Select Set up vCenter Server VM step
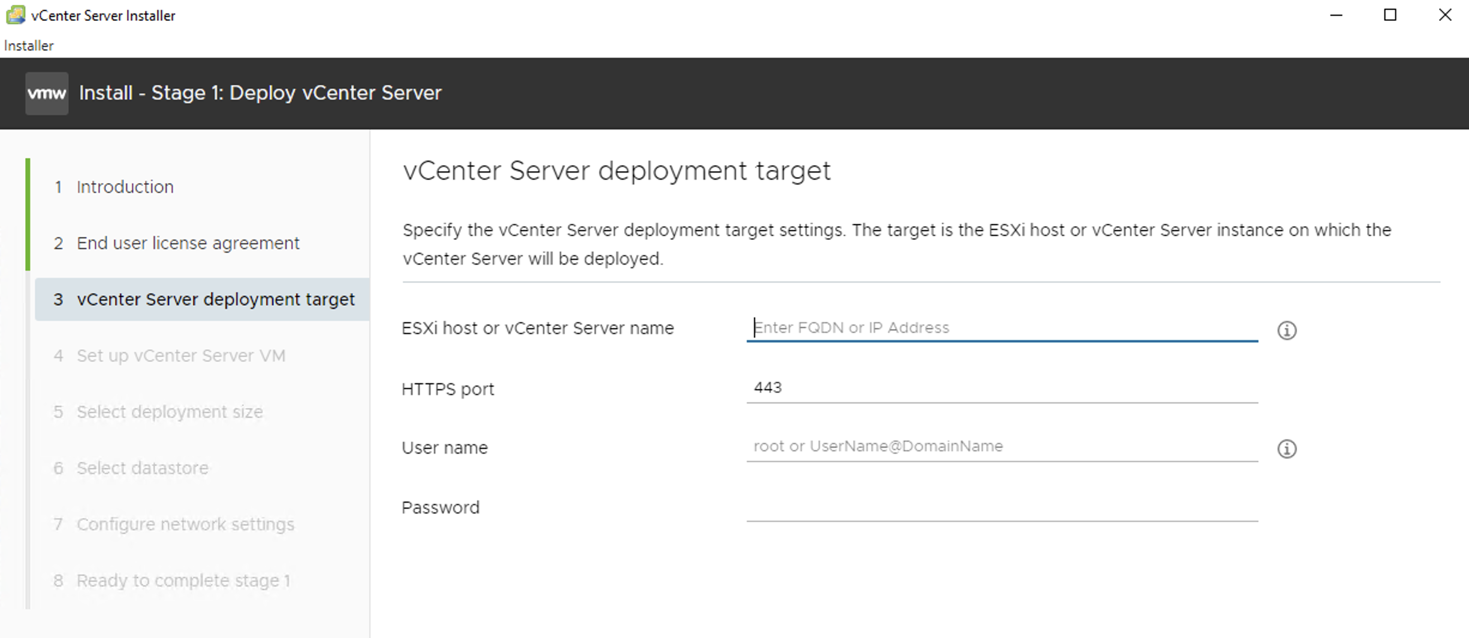Screen dimensions: 1469x638 pyautogui.click(x=170, y=356)
